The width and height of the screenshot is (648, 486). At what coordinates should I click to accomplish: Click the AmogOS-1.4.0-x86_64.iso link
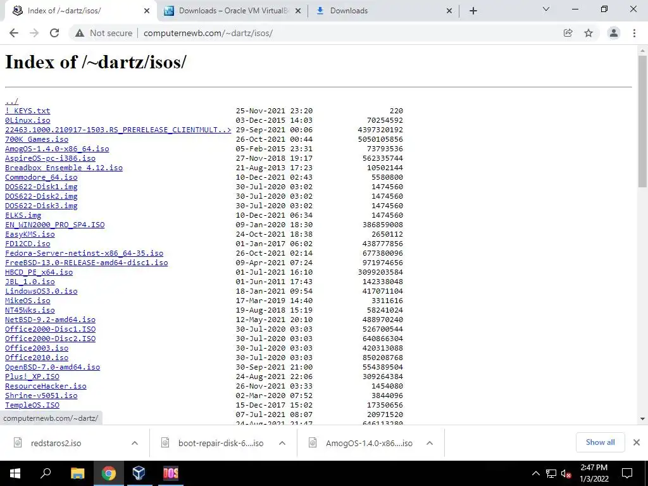tap(57, 149)
